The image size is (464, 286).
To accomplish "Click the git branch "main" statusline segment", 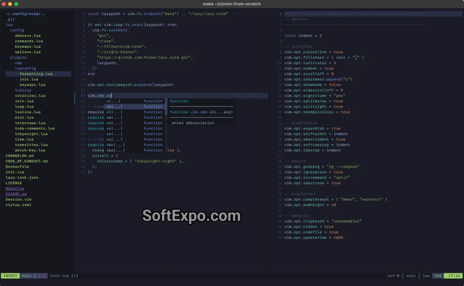I will coord(26,276).
